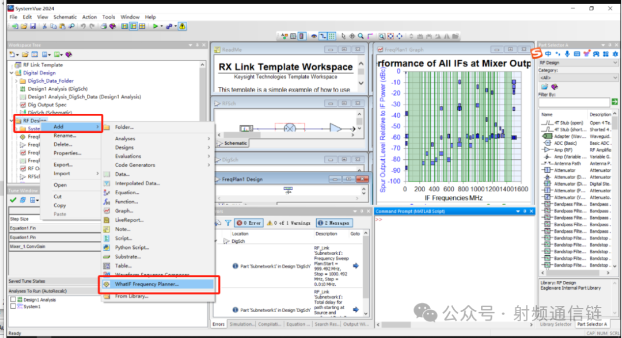622x338 pixels.
Task: Toggle the System1 checkbox
Action: point(13,306)
